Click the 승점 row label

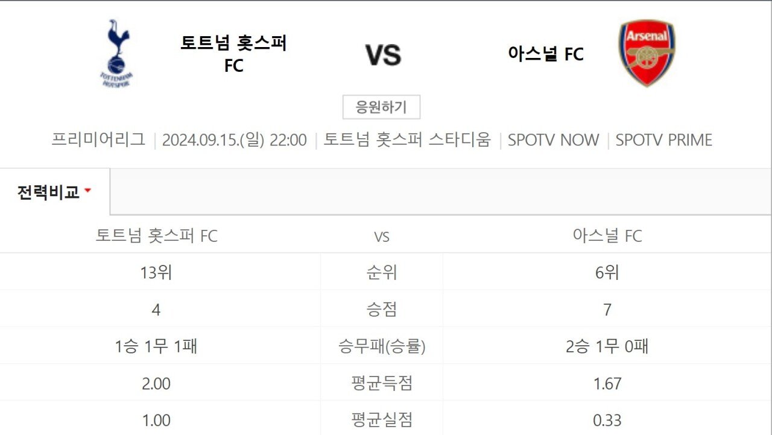coord(382,310)
